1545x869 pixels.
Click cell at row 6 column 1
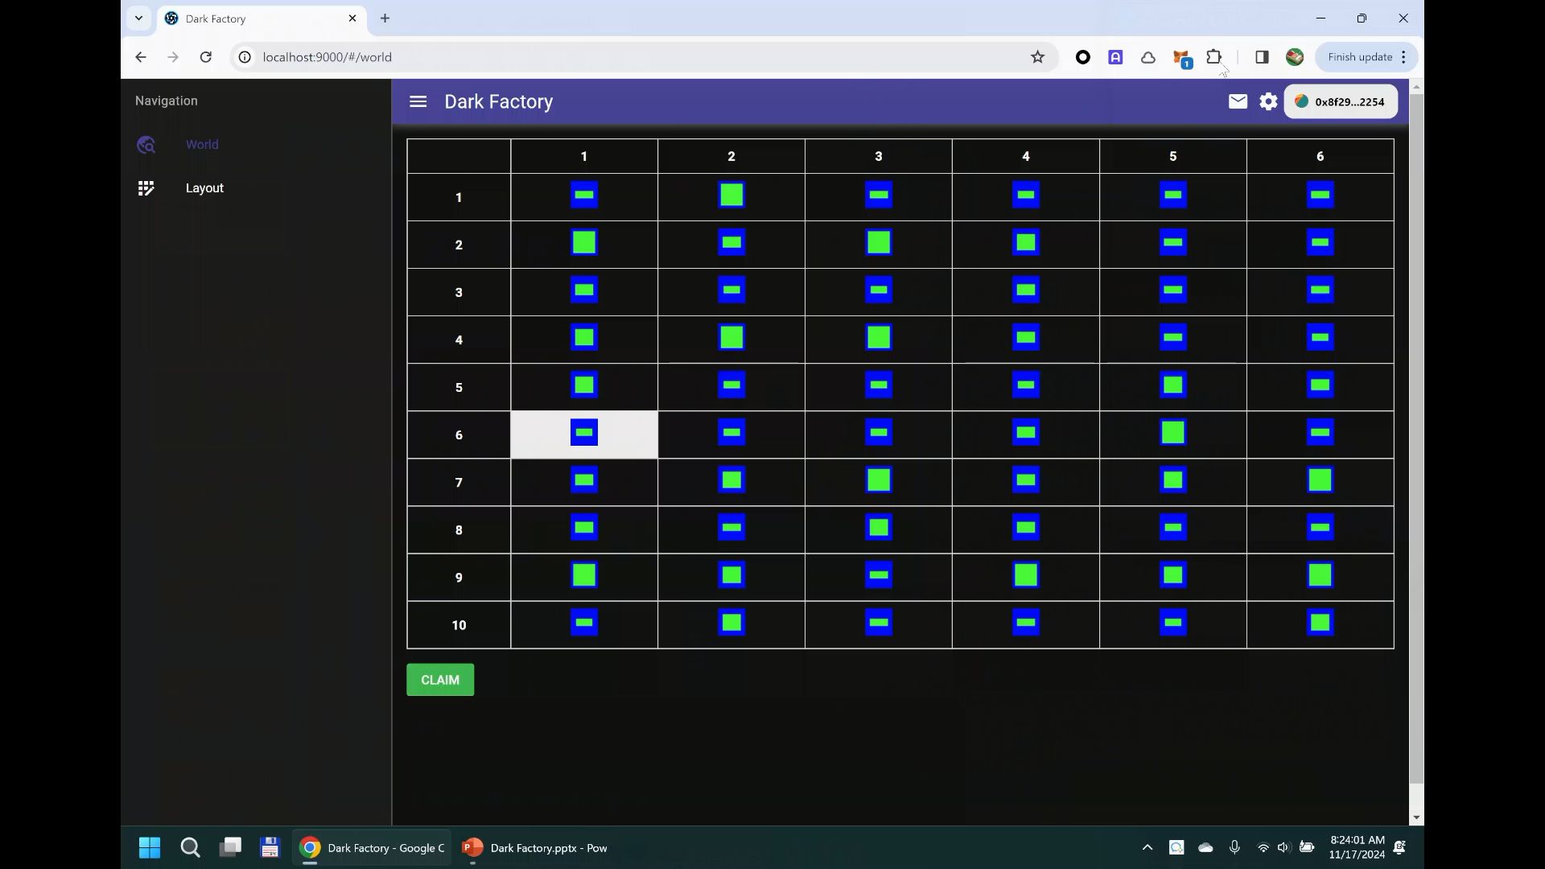tap(585, 434)
